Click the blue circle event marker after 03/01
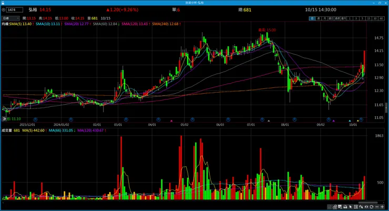The height and width of the screenshot is (211, 389). [126, 119]
